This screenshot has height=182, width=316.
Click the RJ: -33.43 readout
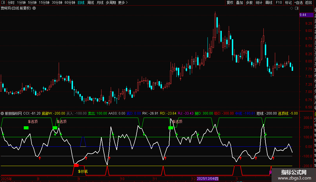[186, 113]
